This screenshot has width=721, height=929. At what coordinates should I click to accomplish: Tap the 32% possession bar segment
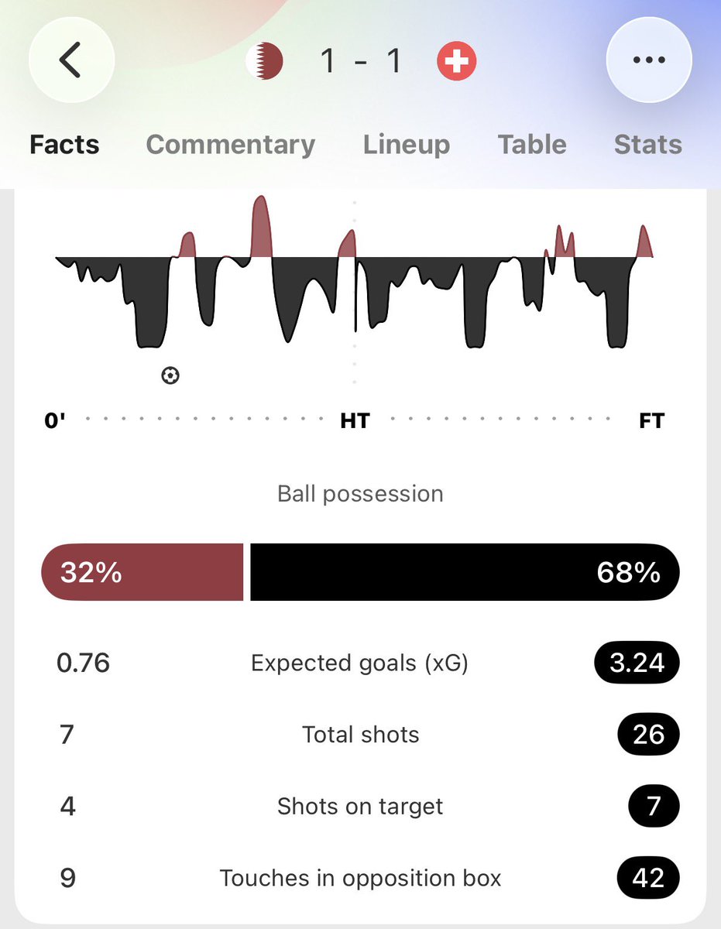[x=142, y=572]
